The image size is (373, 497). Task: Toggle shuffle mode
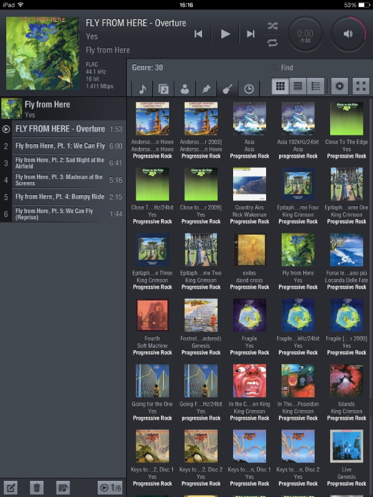pyautogui.click(x=272, y=25)
